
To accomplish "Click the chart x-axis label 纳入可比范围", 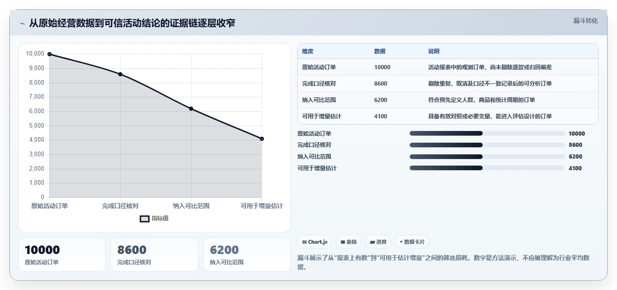I will [x=191, y=206].
